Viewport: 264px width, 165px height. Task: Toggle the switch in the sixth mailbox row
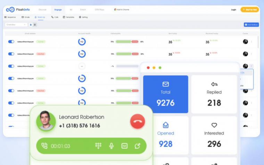pos(11,103)
